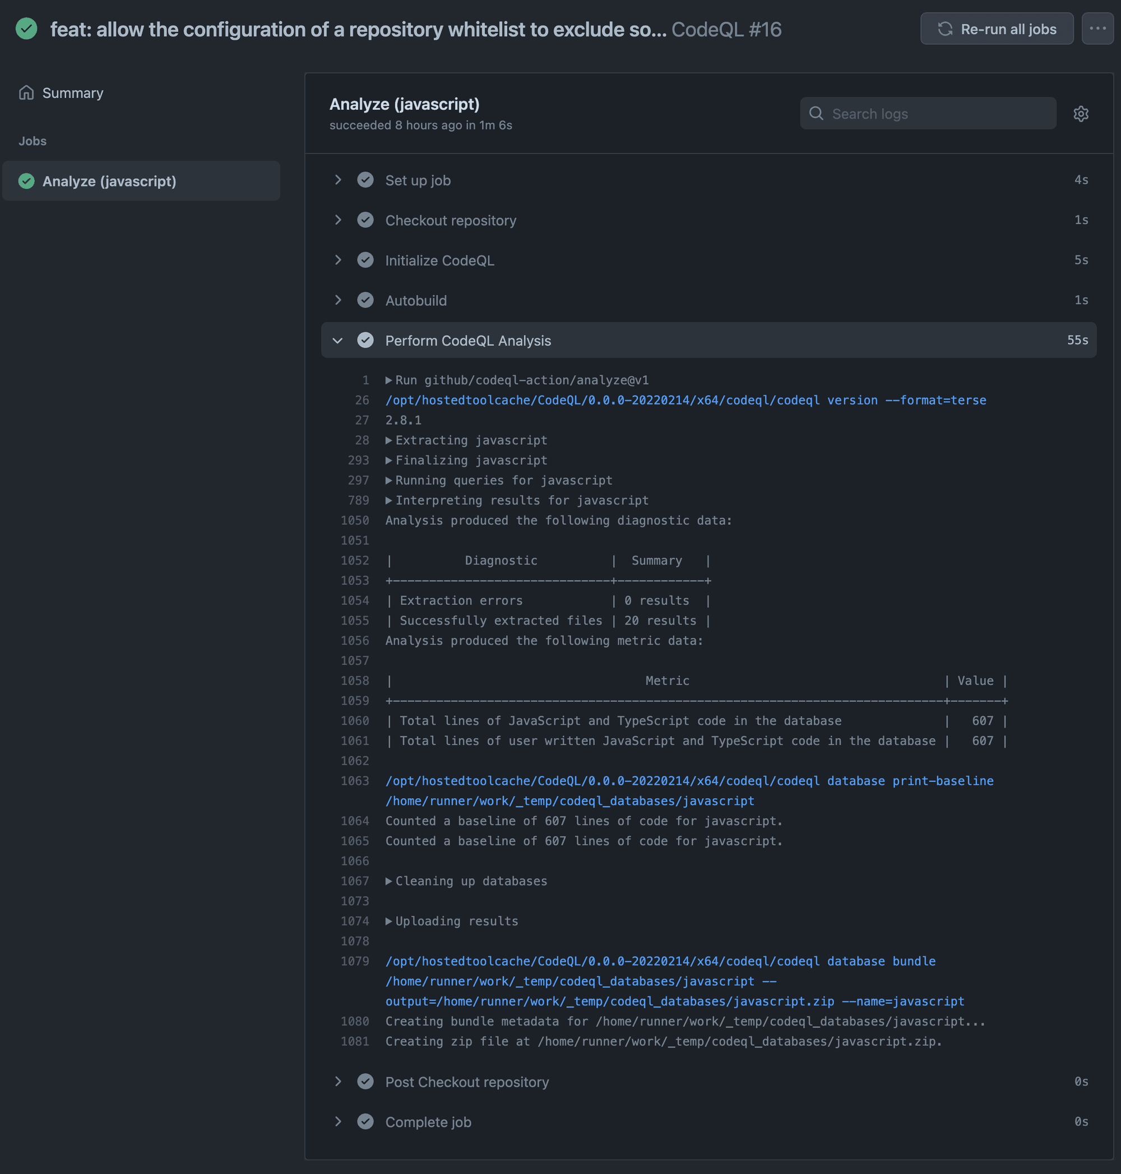Click the green checkmark on Analyze (javascript) job
The height and width of the screenshot is (1174, 1121).
[x=26, y=181]
